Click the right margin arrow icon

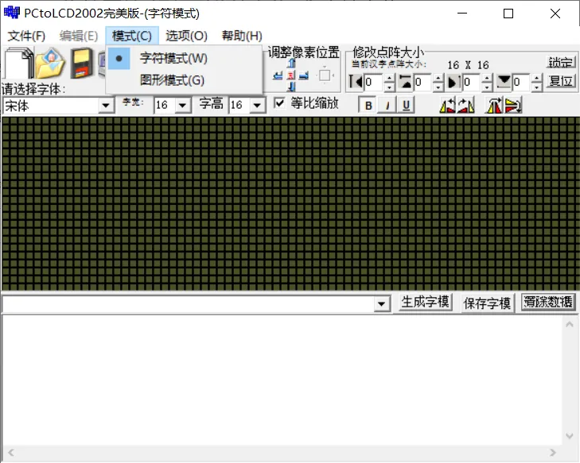[454, 81]
